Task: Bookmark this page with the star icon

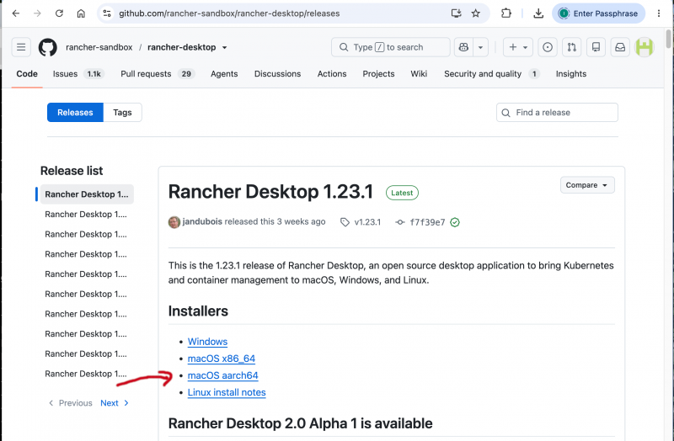Action: click(475, 13)
